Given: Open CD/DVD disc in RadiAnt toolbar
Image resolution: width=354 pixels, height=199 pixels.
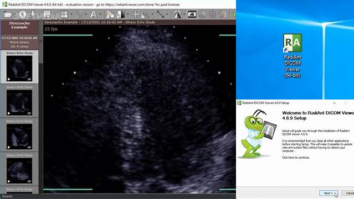Looking at the screenshot, I should (x=22, y=14).
